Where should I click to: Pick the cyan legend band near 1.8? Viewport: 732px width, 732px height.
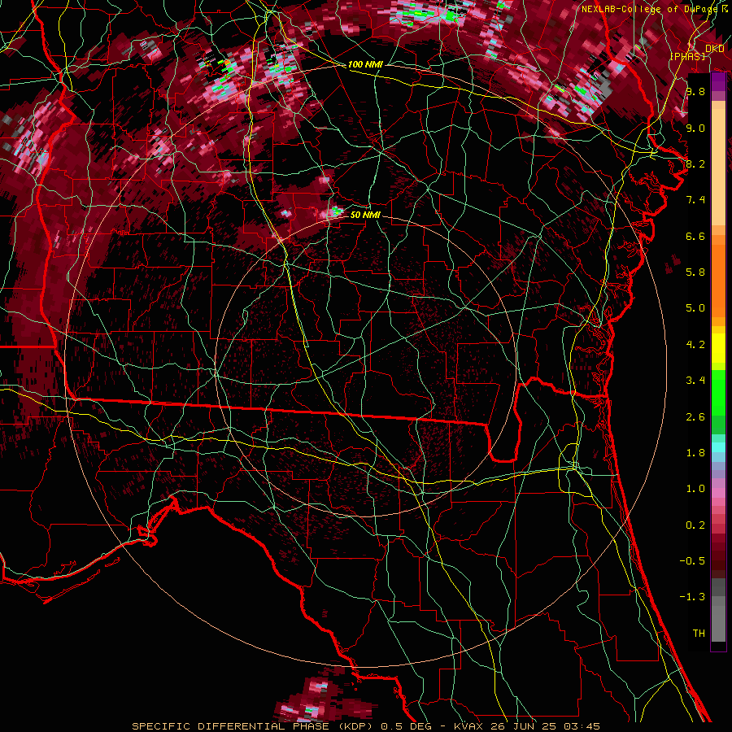(x=718, y=447)
